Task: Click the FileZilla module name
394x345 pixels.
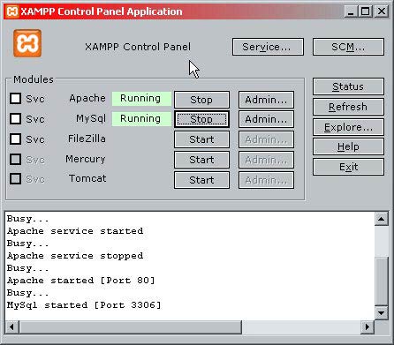Action: (87, 139)
